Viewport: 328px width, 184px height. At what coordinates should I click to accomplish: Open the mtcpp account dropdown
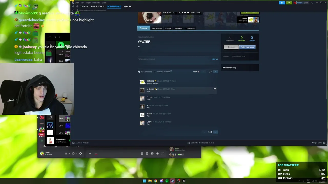(x=301, y=3)
